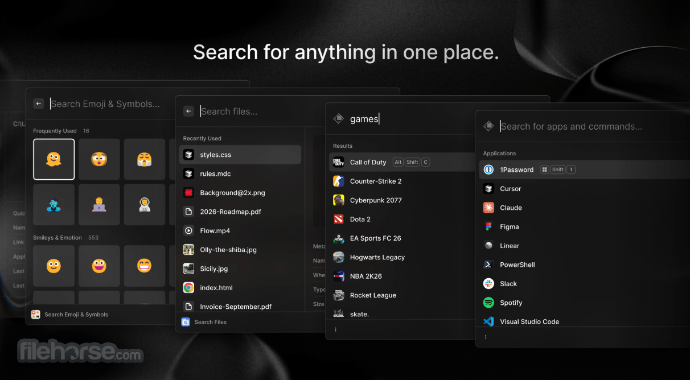Screen dimensions: 690x380
Task: Select the zombie emoji in Frequently Used
Action: pos(54,205)
